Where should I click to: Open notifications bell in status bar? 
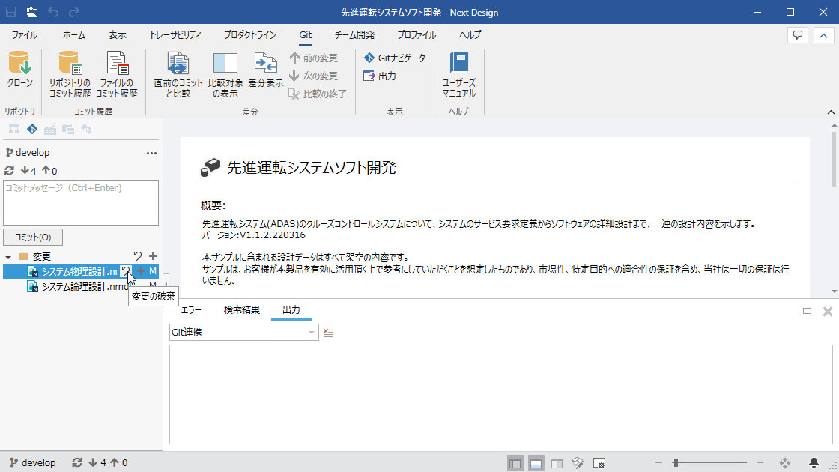pyautogui.click(x=814, y=463)
